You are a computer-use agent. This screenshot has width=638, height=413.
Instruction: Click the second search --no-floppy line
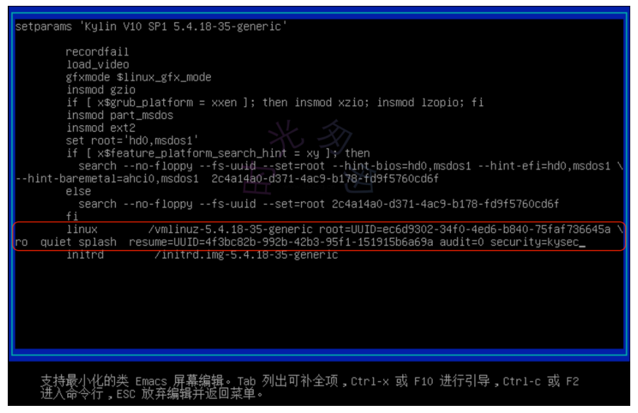[318, 204]
